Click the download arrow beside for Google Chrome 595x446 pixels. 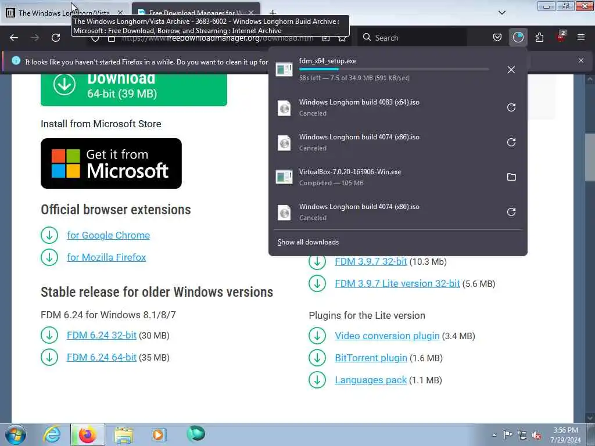[x=49, y=235]
